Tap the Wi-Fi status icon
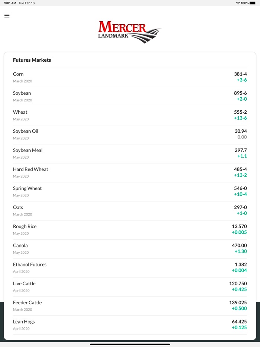Image resolution: width=260 pixels, height=347 pixels. tap(238, 3)
